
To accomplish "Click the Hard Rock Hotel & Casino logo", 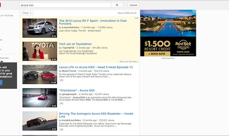I will click(183, 45).
